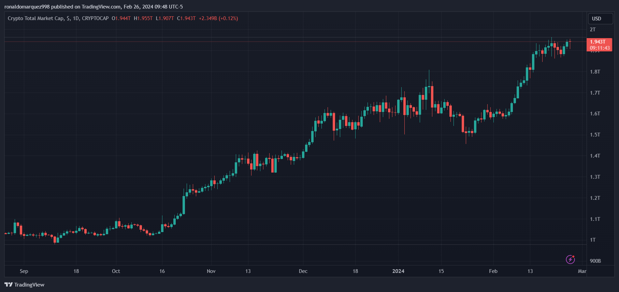Click the 1T price axis label
Image resolution: width=619 pixels, height=292 pixels.
[x=593, y=240]
